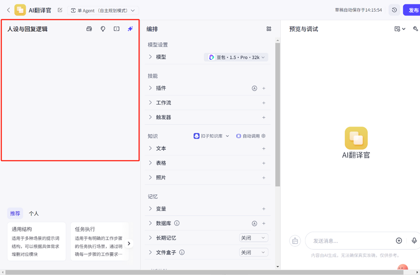This screenshot has width=420, height=275.
Task: Click the 发布 publish button
Action: (x=412, y=10)
